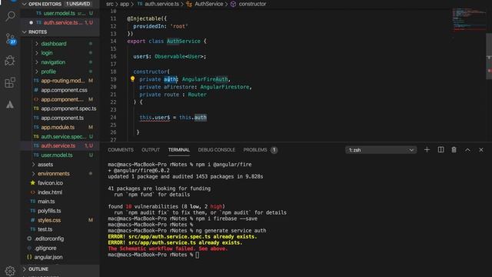Open the Run and Debug view
Viewport: 492px width, 277px height.
(10, 61)
